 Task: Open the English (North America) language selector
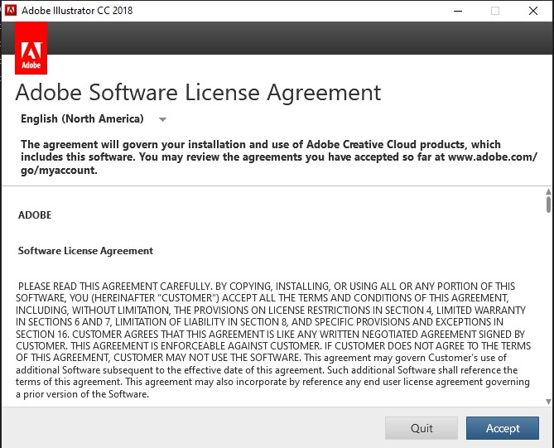click(83, 118)
